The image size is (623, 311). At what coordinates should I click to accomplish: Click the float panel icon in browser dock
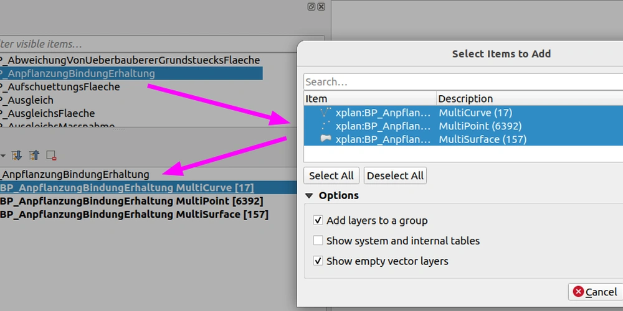point(311,7)
